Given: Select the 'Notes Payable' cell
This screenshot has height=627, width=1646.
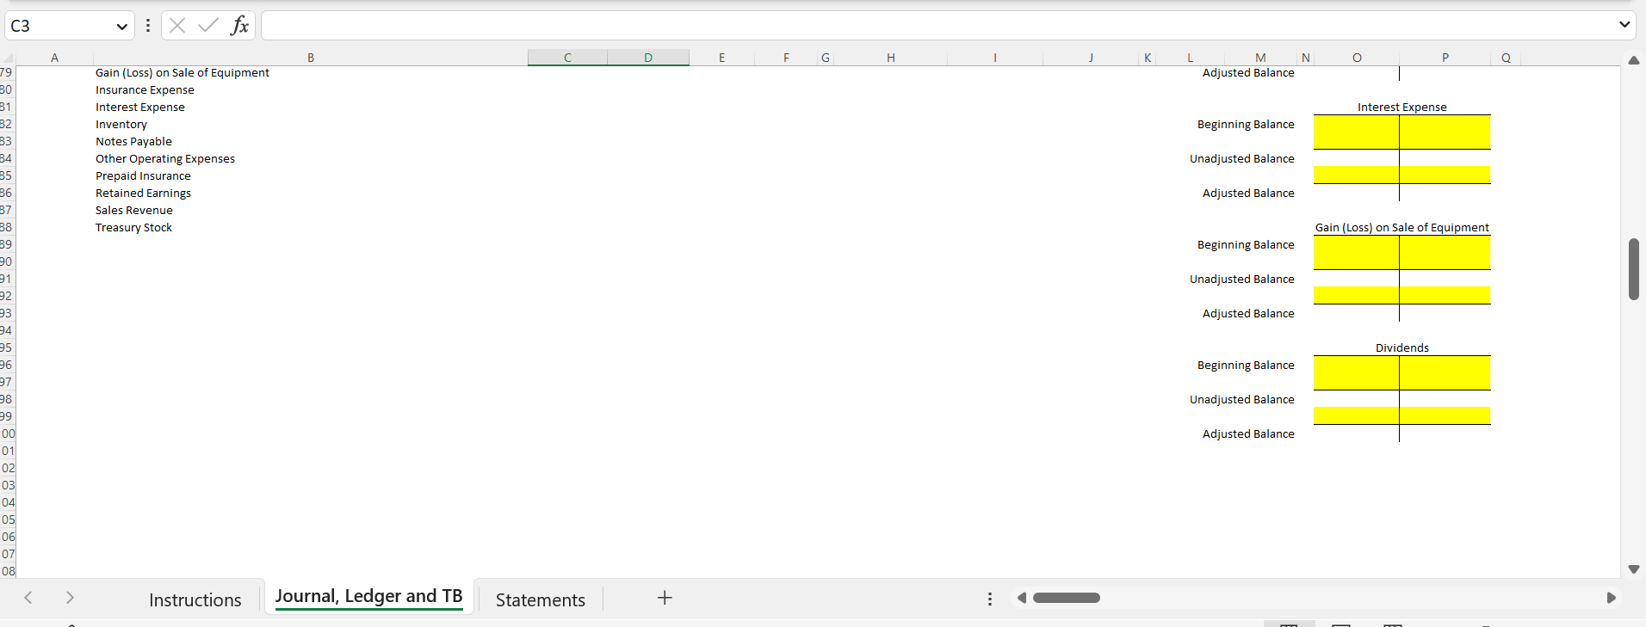Looking at the screenshot, I should (x=133, y=142).
